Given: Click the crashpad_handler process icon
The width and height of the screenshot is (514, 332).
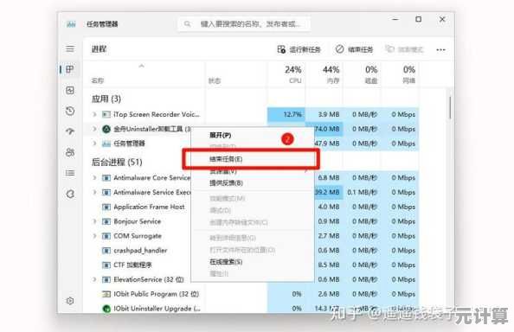Looking at the screenshot, I should pos(106,251).
